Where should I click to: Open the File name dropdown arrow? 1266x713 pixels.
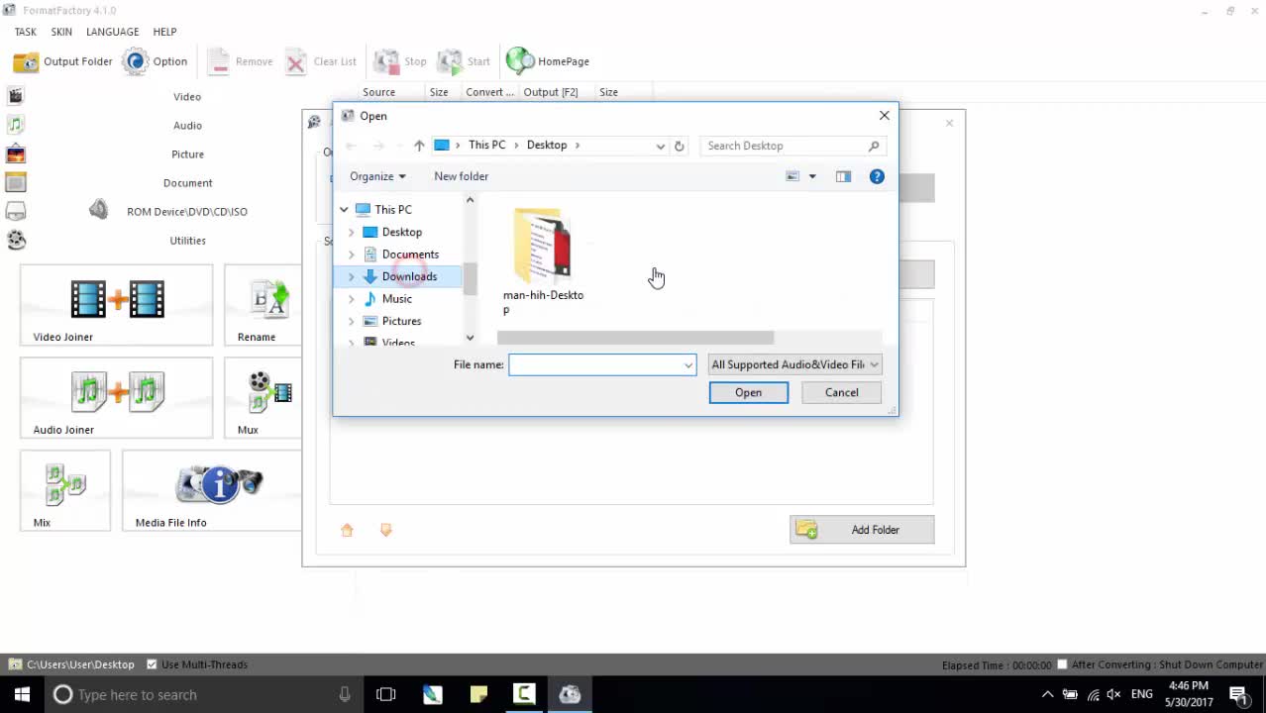[687, 364]
